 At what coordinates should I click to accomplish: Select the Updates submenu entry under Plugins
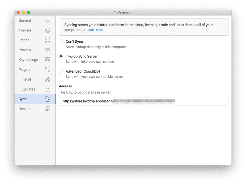point(28,89)
